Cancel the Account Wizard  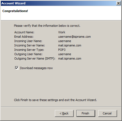tap(108, 113)
